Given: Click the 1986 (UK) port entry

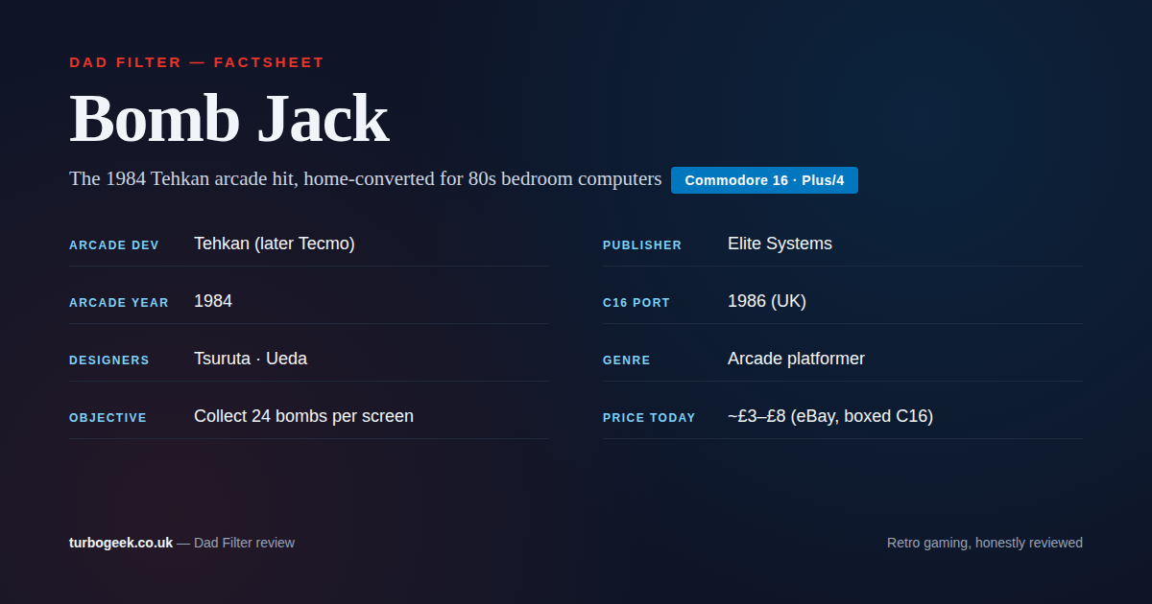Looking at the screenshot, I should (x=767, y=301).
